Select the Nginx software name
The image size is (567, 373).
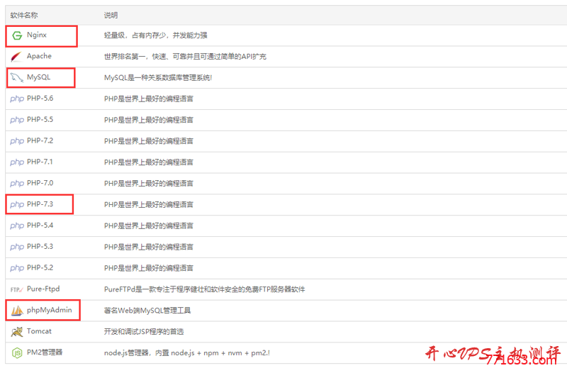(37, 35)
